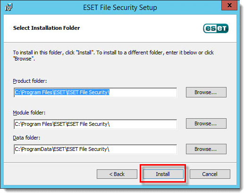
Task: Cancel the installation setup
Action: pos(210,174)
